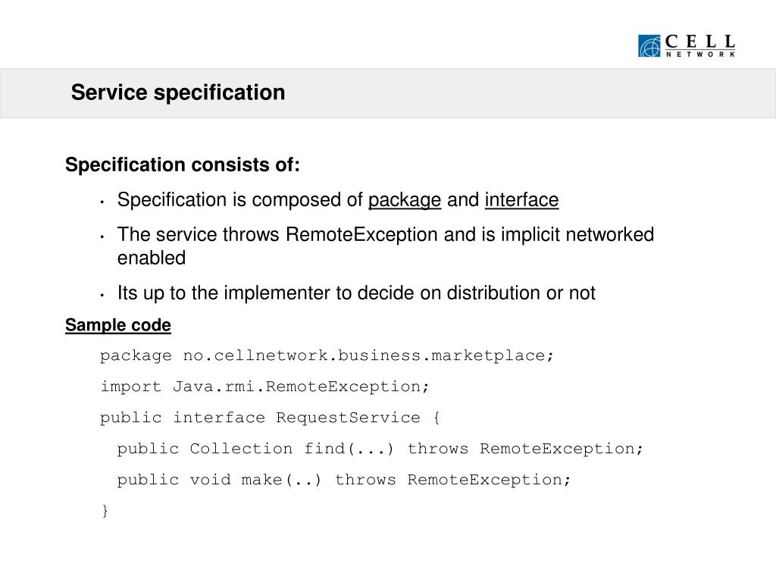The image size is (776, 582).
Task: Click the 'Specification consists of:' heading
Action: click(x=183, y=164)
